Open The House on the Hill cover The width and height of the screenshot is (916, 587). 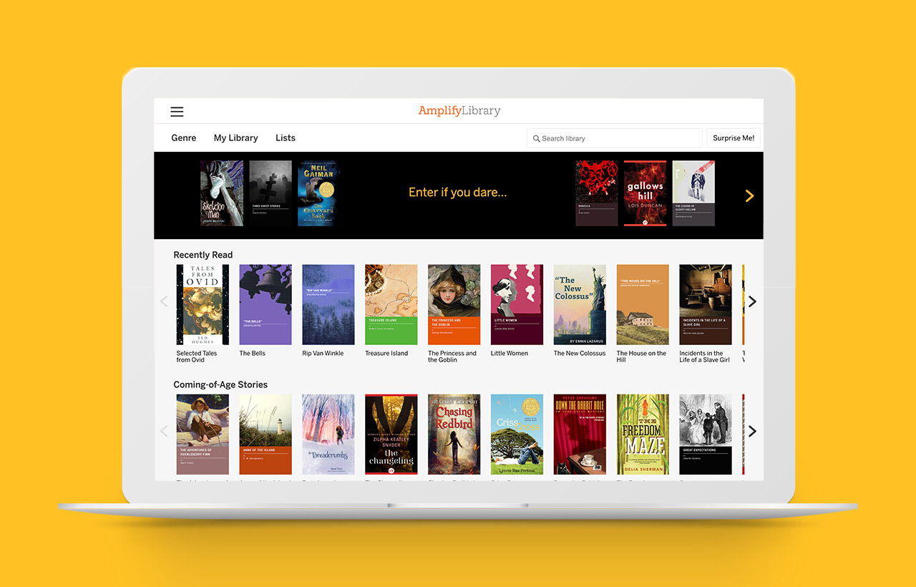[643, 305]
